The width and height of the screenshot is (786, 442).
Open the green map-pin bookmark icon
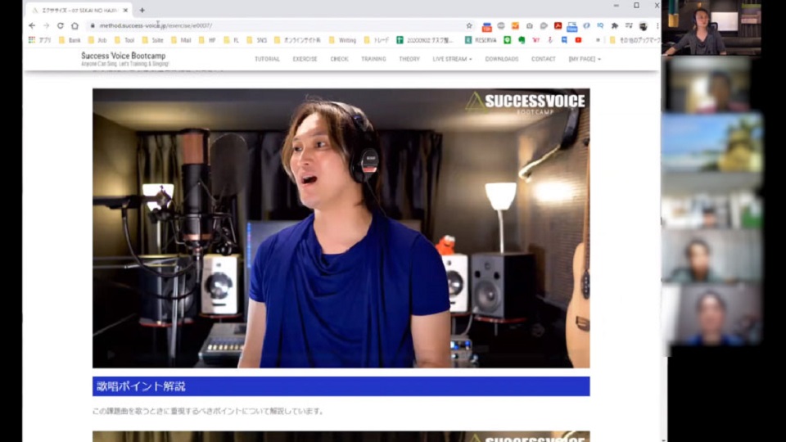[x=508, y=40]
